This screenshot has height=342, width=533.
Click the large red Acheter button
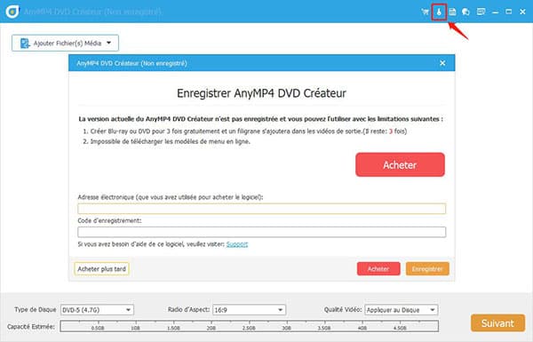[400, 165]
